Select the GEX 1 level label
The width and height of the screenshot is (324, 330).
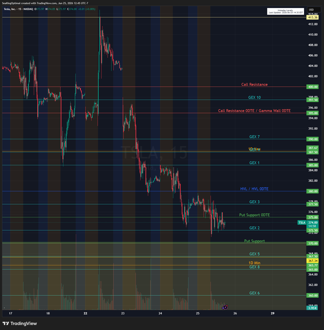point(254,163)
